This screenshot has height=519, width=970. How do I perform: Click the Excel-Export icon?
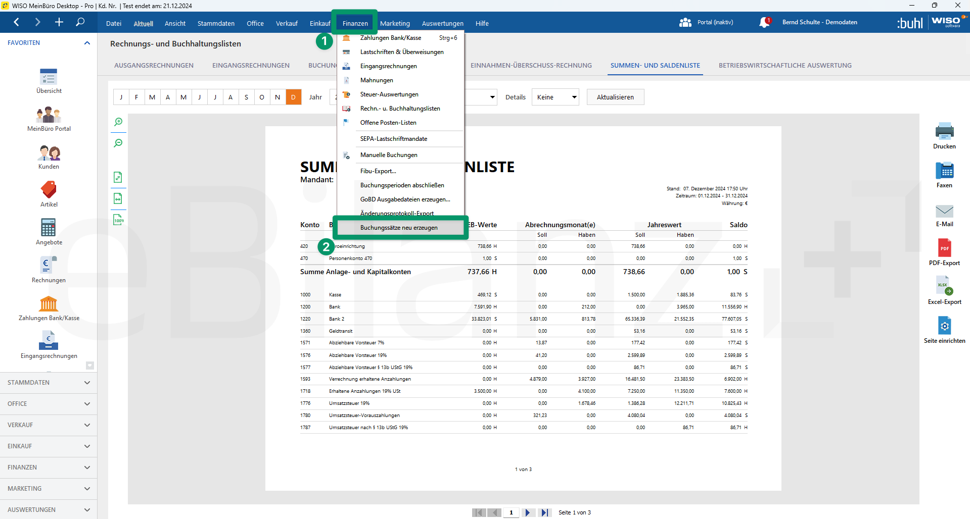click(944, 290)
